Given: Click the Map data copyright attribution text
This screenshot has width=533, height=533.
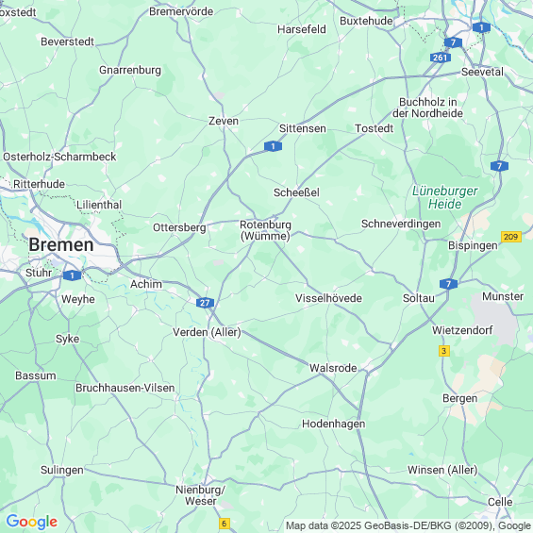Looking at the screenshot, I should coord(408,525).
